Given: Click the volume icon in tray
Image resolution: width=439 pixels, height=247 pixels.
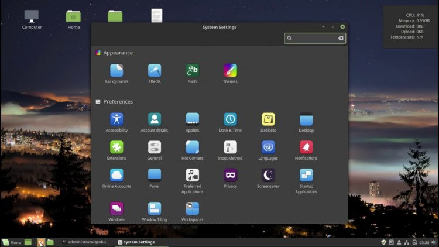Looking at the screenshot, I should [434, 242].
